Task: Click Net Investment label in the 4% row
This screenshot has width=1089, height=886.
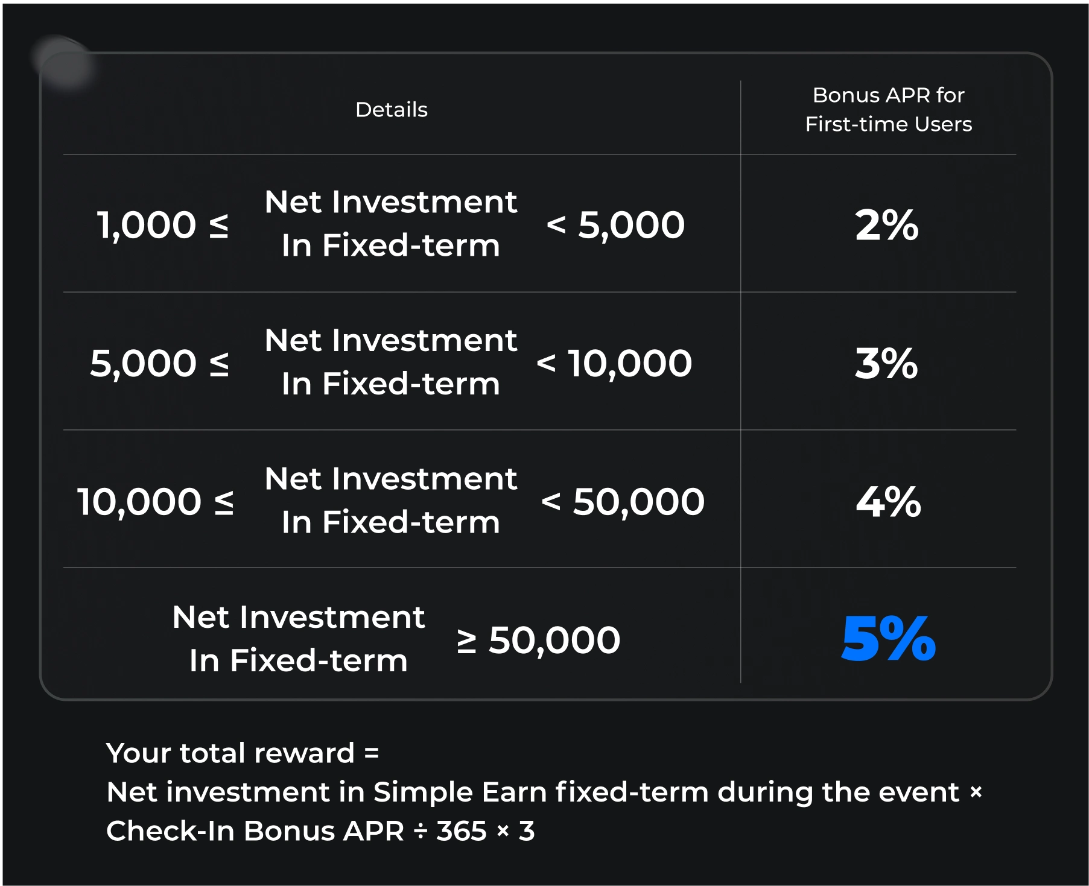Action: coord(391,479)
